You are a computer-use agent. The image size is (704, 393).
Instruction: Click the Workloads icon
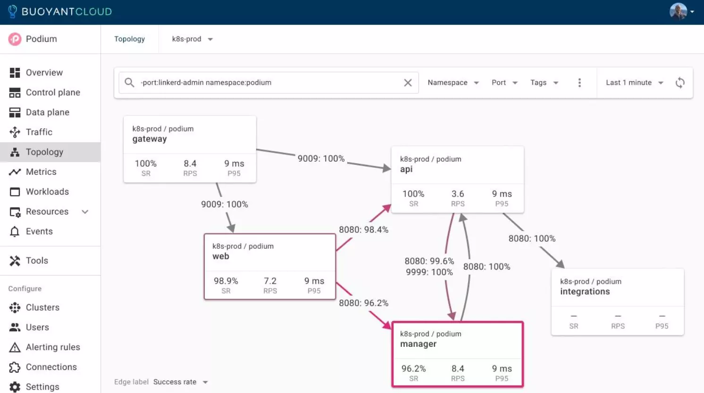[x=15, y=192]
